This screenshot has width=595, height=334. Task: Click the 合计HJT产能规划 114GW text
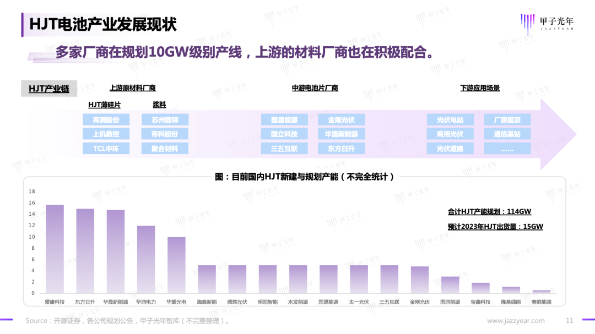(x=489, y=212)
